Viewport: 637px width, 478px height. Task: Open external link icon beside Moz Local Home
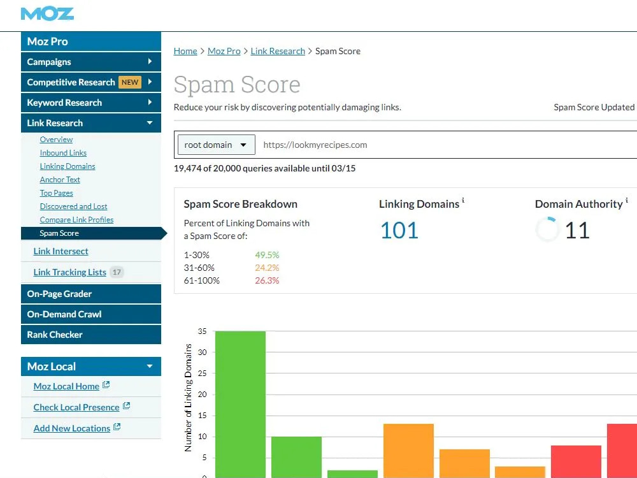point(106,384)
